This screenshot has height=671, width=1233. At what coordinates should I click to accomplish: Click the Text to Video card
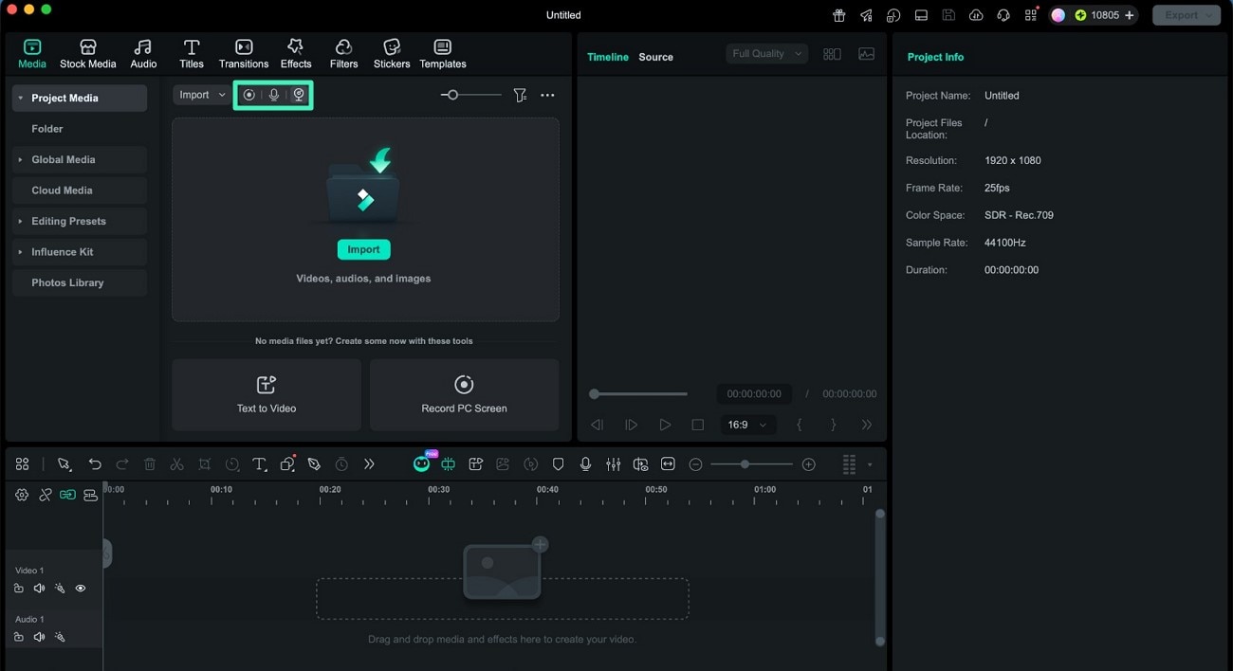(267, 395)
